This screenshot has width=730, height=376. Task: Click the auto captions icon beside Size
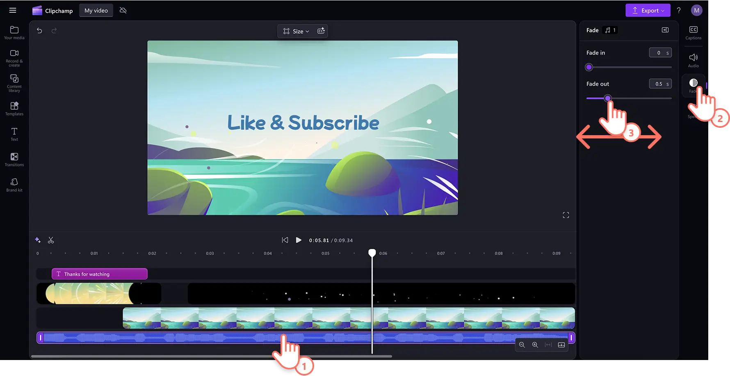[321, 31]
